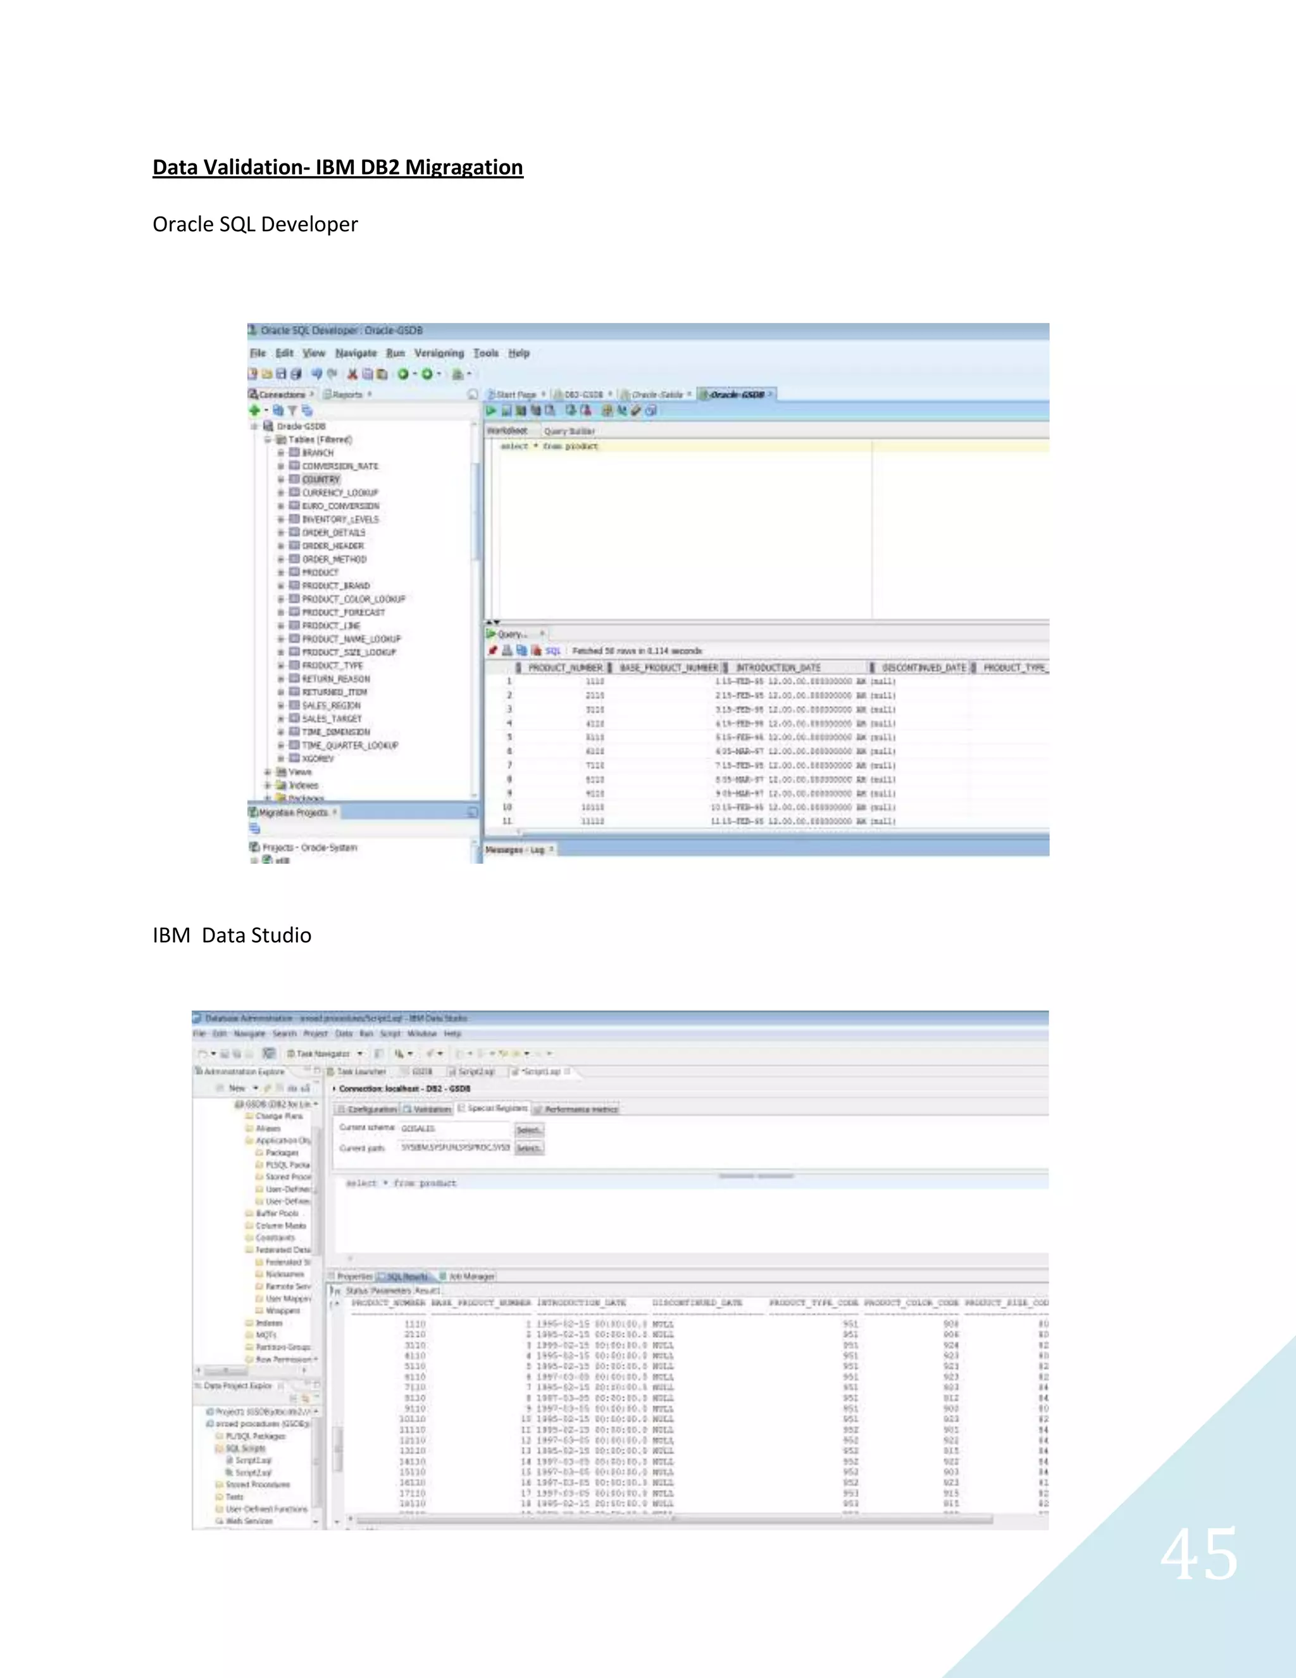Viewport: 1296px width, 1678px height.
Task: Expand the Indexes node in Connections tree
Action: pyautogui.click(x=268, y=785)
